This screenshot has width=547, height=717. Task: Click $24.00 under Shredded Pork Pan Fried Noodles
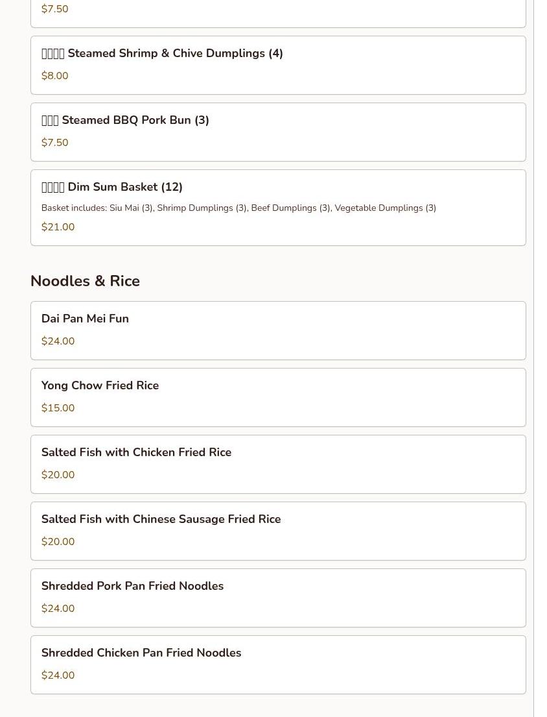pyautogui.click(x=58, y=609)
